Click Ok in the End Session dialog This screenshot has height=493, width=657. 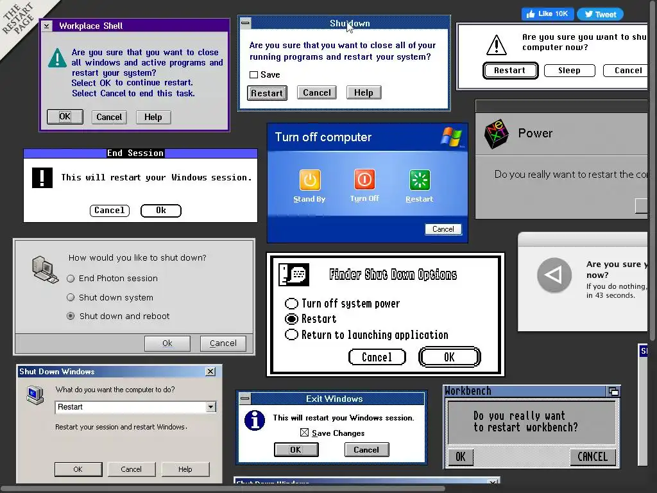[x=161, y=211]
